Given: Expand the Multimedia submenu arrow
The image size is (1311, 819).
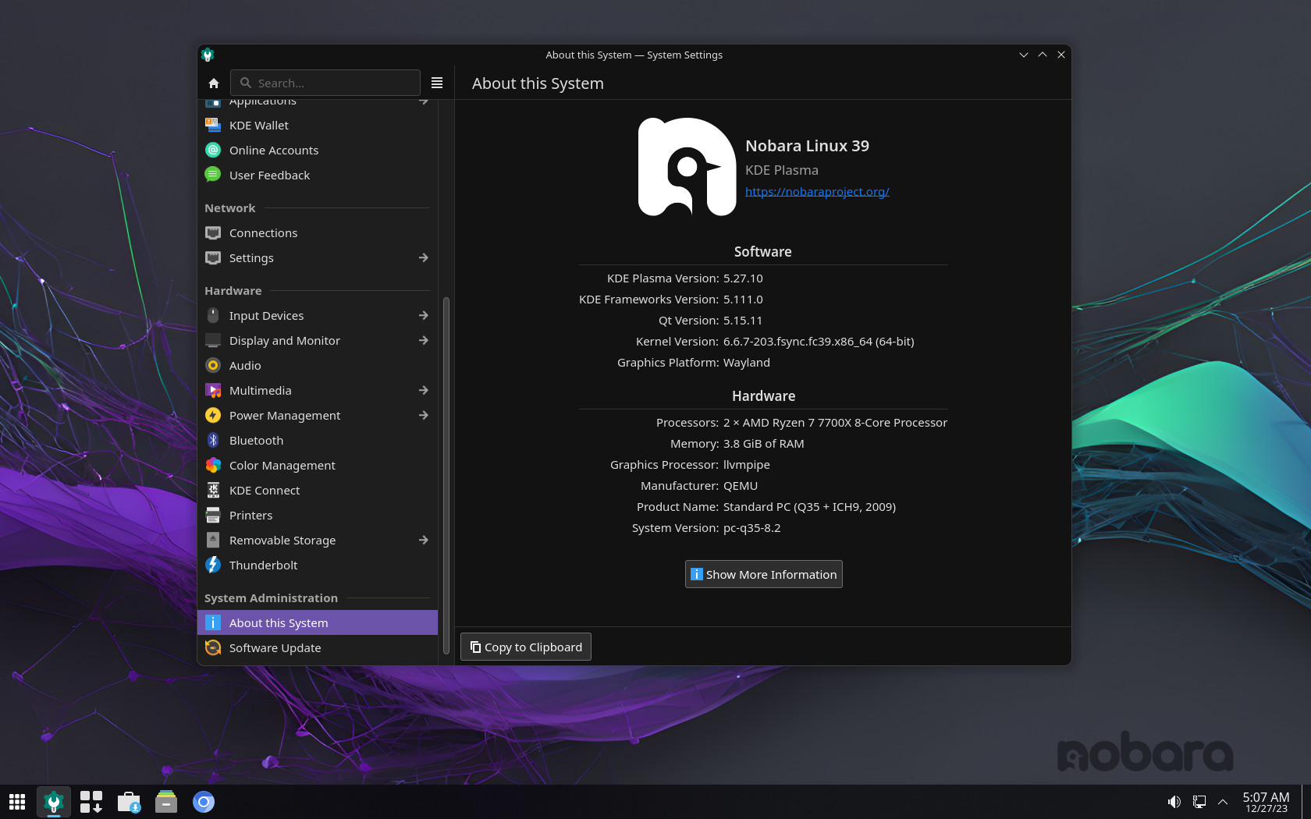Looking at the screenshot, I should click(423, 390).
